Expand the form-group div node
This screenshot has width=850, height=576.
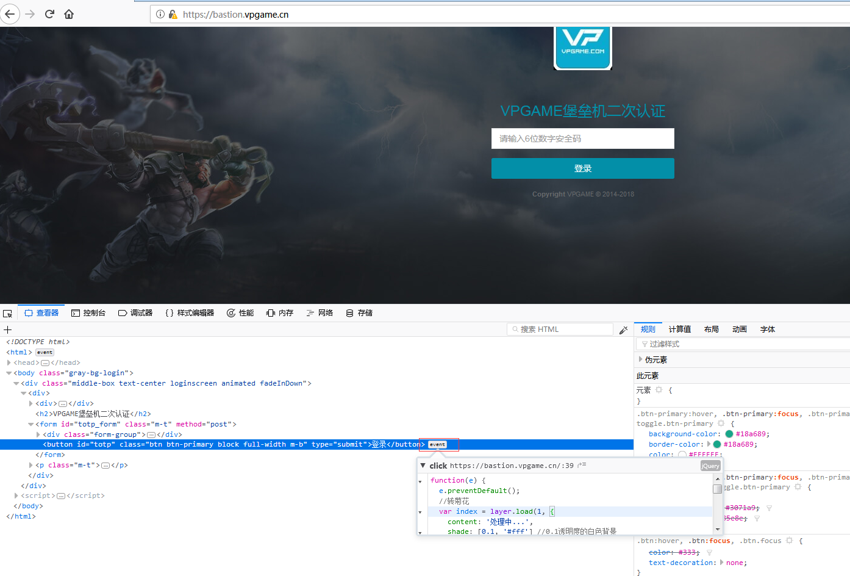coord(38,435)
